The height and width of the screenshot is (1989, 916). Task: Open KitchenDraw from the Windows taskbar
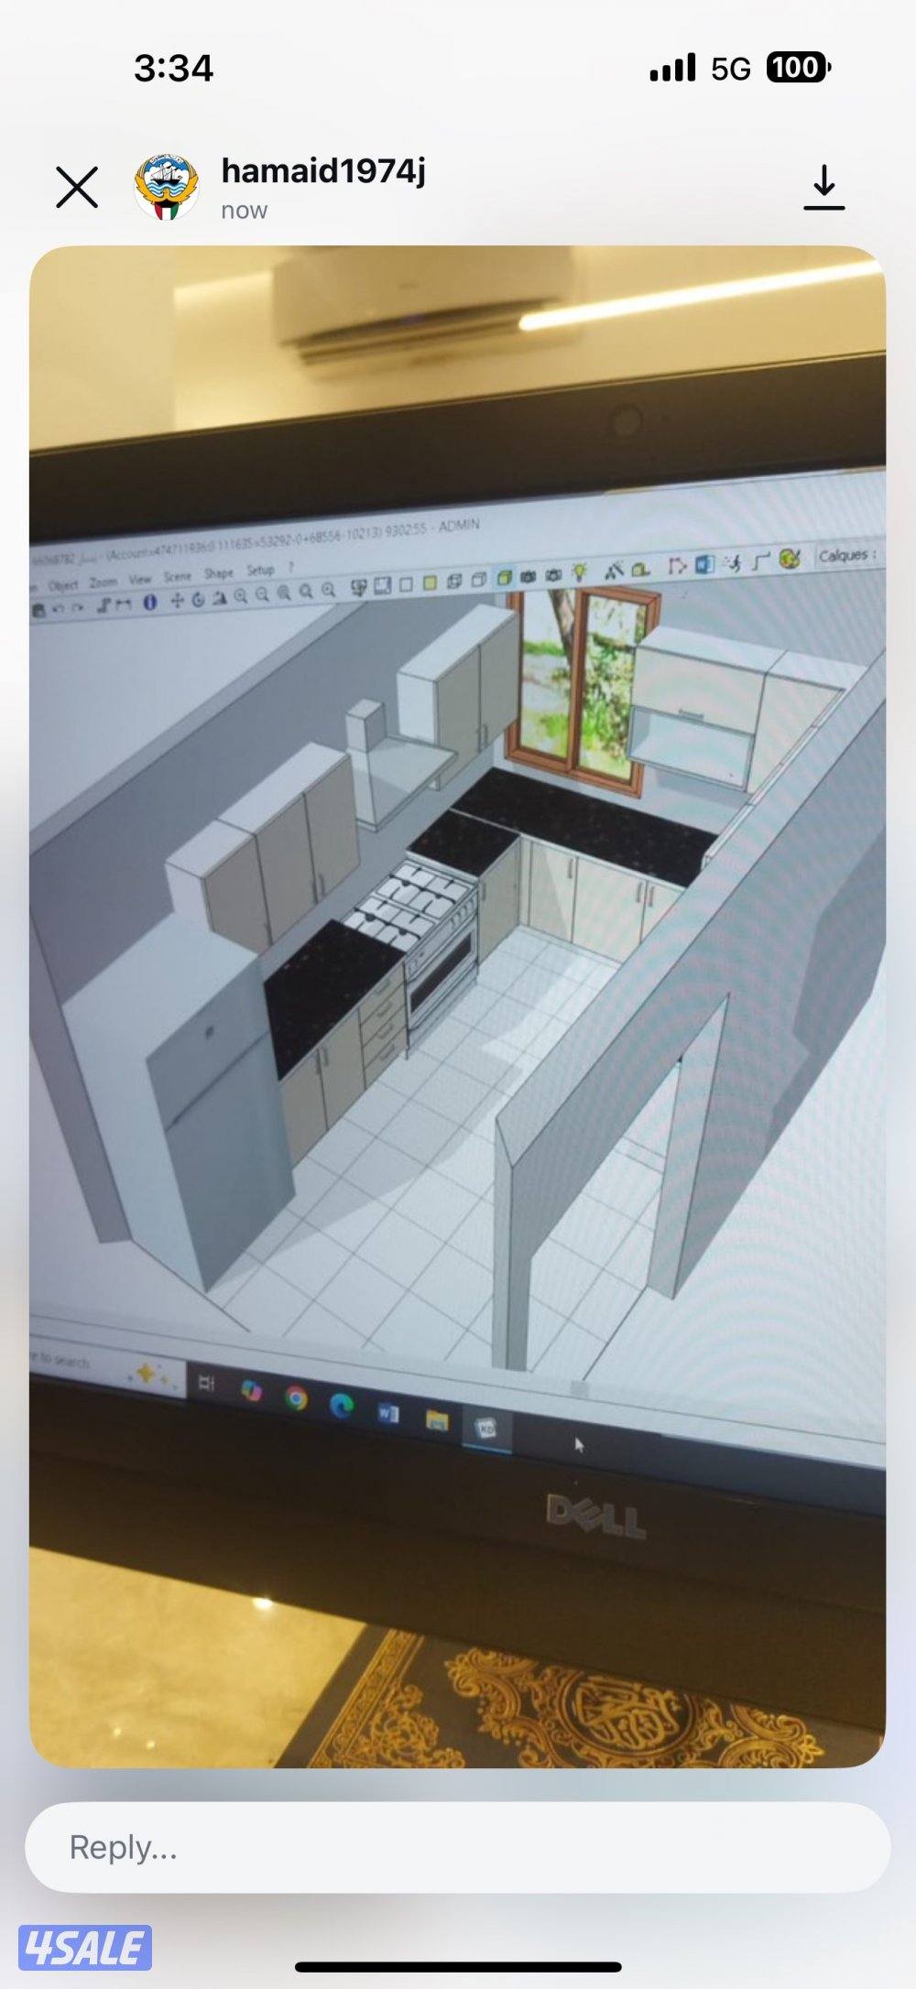click(x=485, y=1429)
